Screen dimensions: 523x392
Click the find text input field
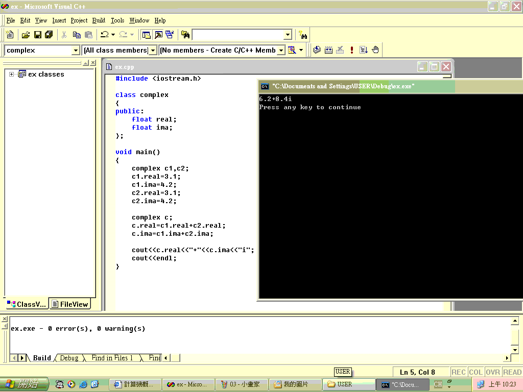(239, 35)
